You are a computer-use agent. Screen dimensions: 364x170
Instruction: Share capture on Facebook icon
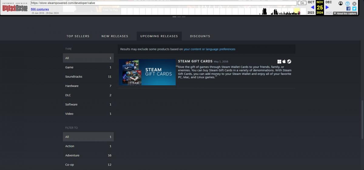coord(348,8)
